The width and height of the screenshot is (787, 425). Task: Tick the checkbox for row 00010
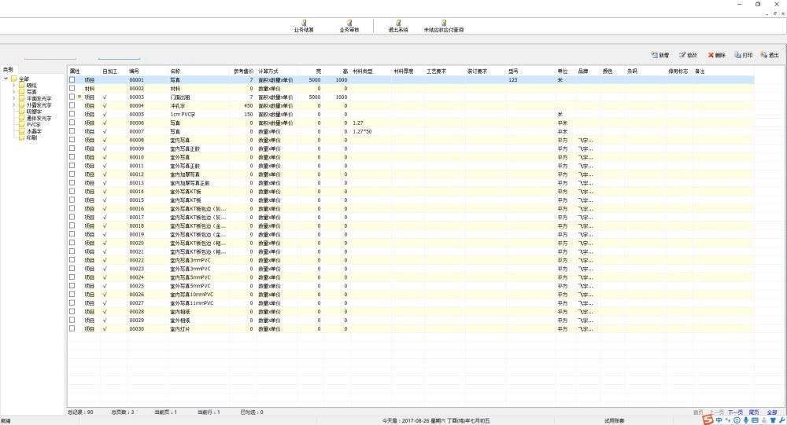(x=72, y=157)
